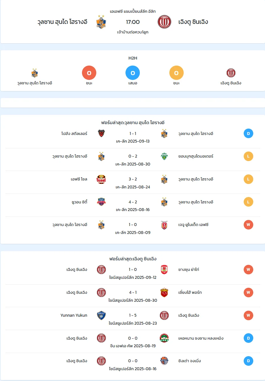Click the Chengdu Rongcheng crest in match header

(164, 22)
